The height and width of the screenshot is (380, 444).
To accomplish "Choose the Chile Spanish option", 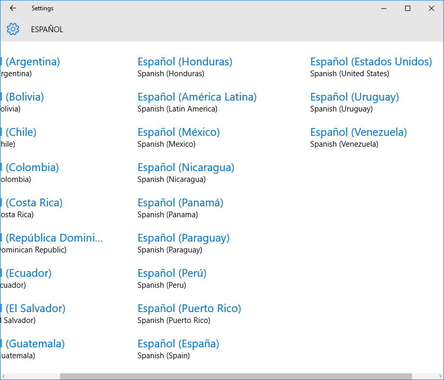I will [x=18, y=132].
